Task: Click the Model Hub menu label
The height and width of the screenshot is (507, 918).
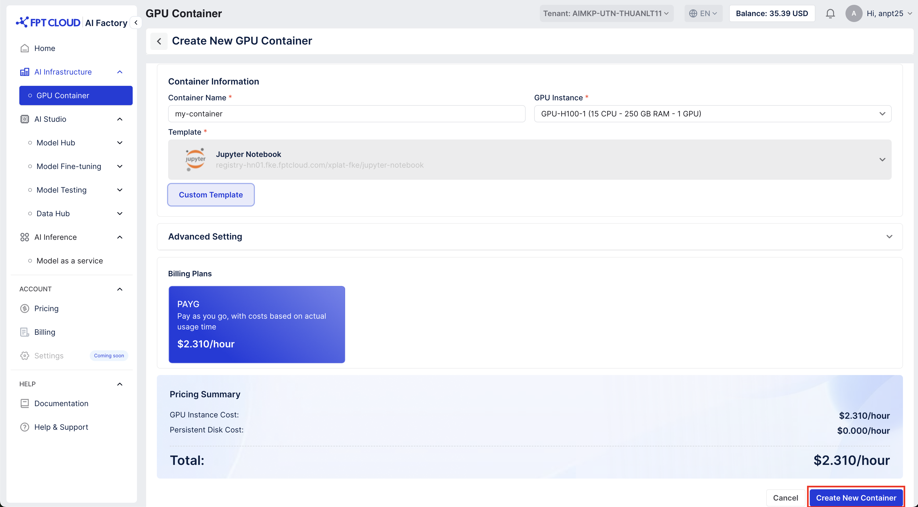Action: click(x=56, y=143)
